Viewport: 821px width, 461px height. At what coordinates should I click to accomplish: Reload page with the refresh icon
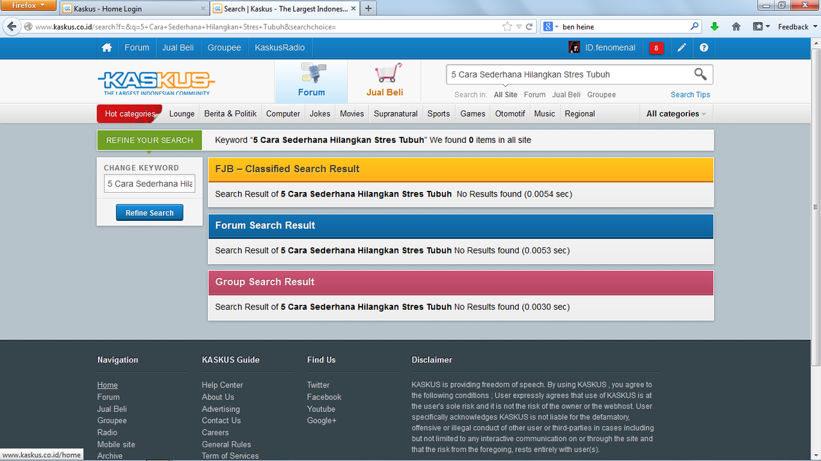[x=530, y=27]
